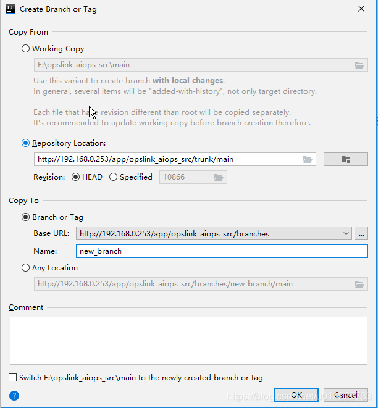Enable Switch to newly created branch checkbox
Image resolution: width=378 pixels, height=408 pixels.
pos(12,378)
